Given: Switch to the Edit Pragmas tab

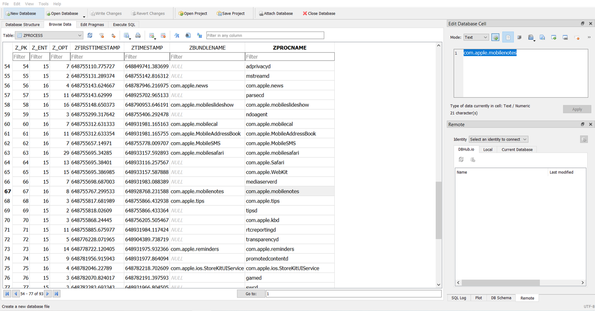Looking at the screenshot, I should (92, 25).
